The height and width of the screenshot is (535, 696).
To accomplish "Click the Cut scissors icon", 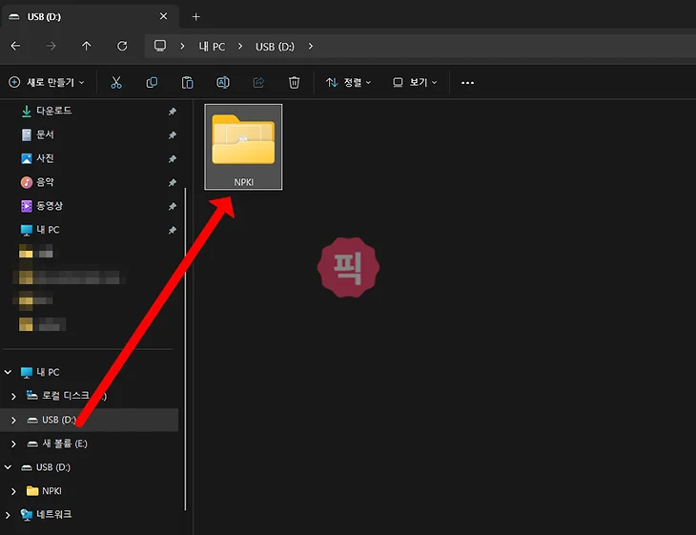I will point(116,83).
